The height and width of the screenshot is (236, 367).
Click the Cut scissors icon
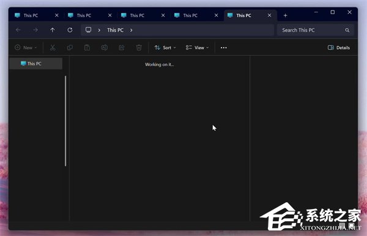pyautogui.click(x=53, y=48)
